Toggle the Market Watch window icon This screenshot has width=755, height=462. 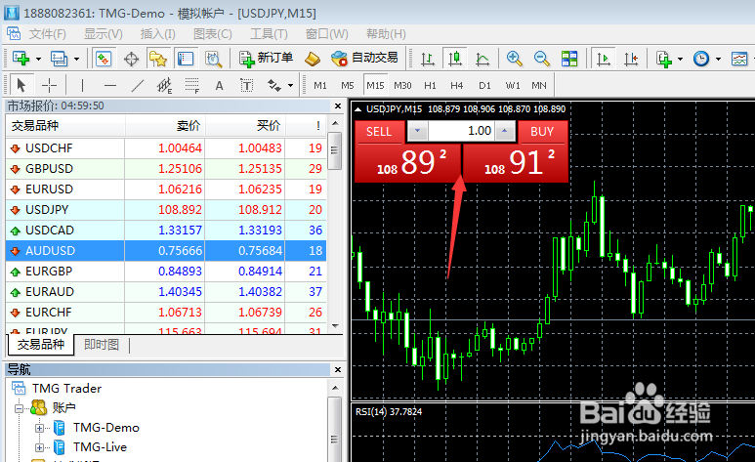pos(104,59)
